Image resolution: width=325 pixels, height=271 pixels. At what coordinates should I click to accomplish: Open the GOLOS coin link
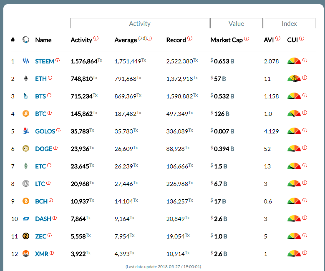point(45,131)
